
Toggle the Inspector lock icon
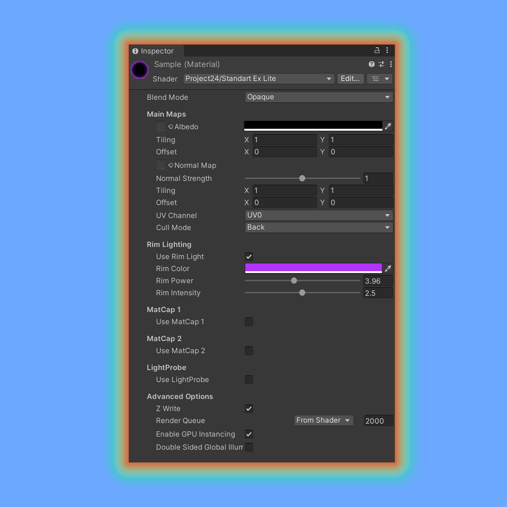click(x=377, y=50)
